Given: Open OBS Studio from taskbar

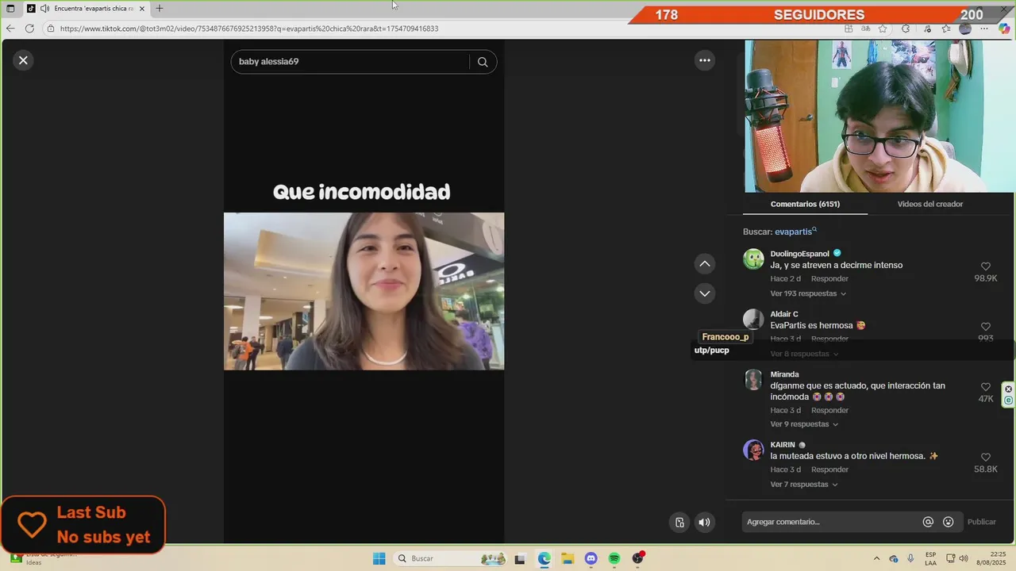Looking at the screenshot, I should pyautogui.click(x=638, y=558).
